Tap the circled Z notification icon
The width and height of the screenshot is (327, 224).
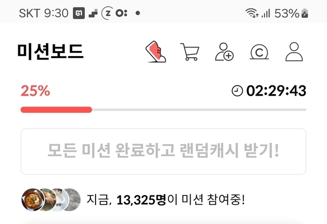coord(107,13)
